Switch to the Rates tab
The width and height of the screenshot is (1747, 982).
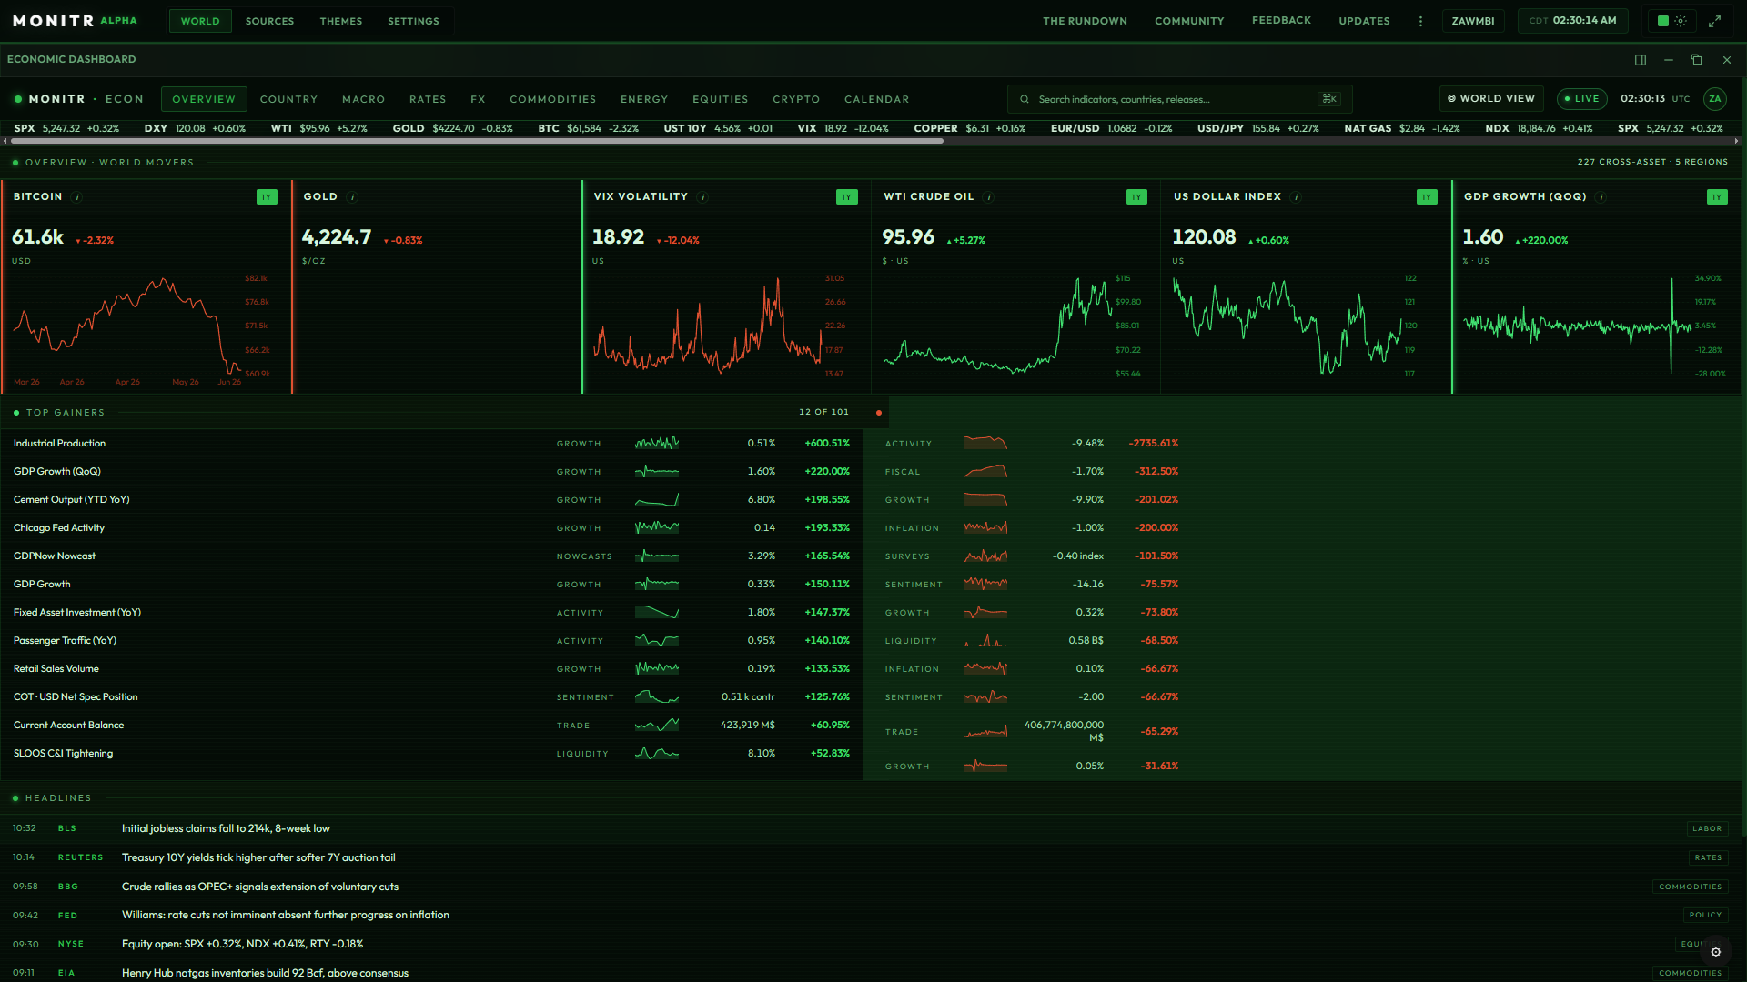tap(428, 99)
